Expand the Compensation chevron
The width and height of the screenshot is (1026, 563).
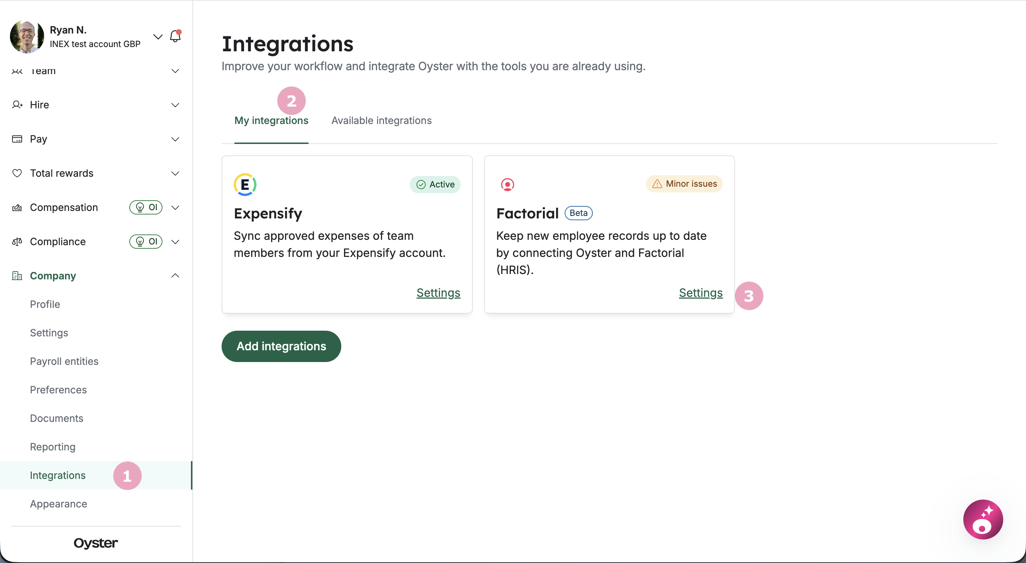point(175,208)
